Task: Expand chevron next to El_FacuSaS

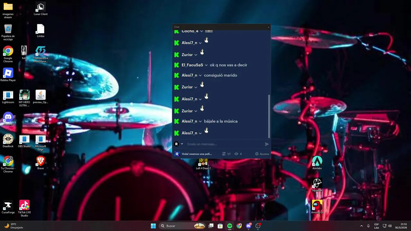Action: point(206,65)
